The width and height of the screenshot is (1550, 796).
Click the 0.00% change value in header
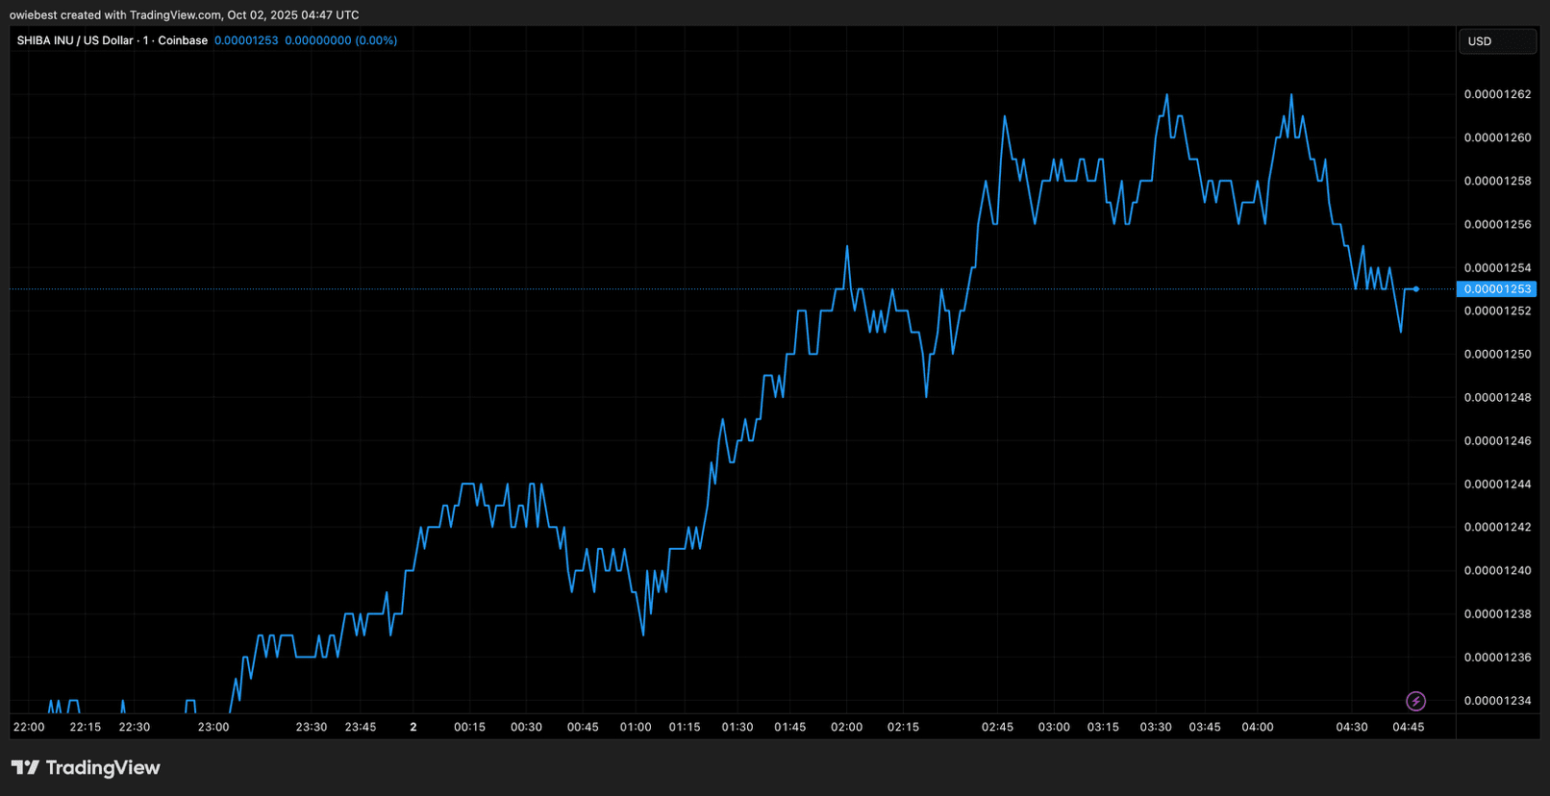tap(376, 40)
